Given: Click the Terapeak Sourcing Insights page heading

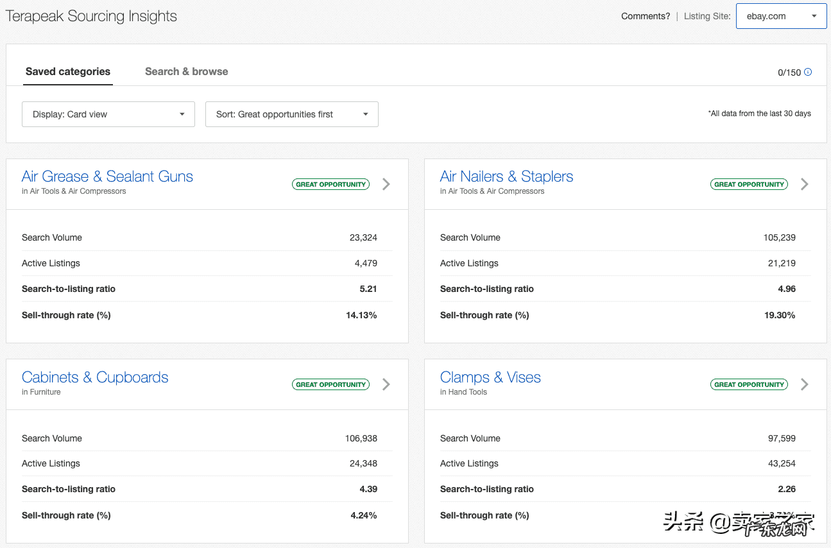Looking at the screenshot, I should coord(91,17).
